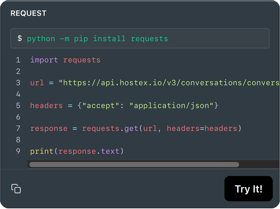Click the text attribute on line 9
The width and height of the screenshot is (280, 209).
tap(110, 151)
